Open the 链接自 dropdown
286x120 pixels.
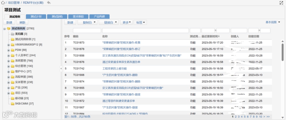point(109,22)
